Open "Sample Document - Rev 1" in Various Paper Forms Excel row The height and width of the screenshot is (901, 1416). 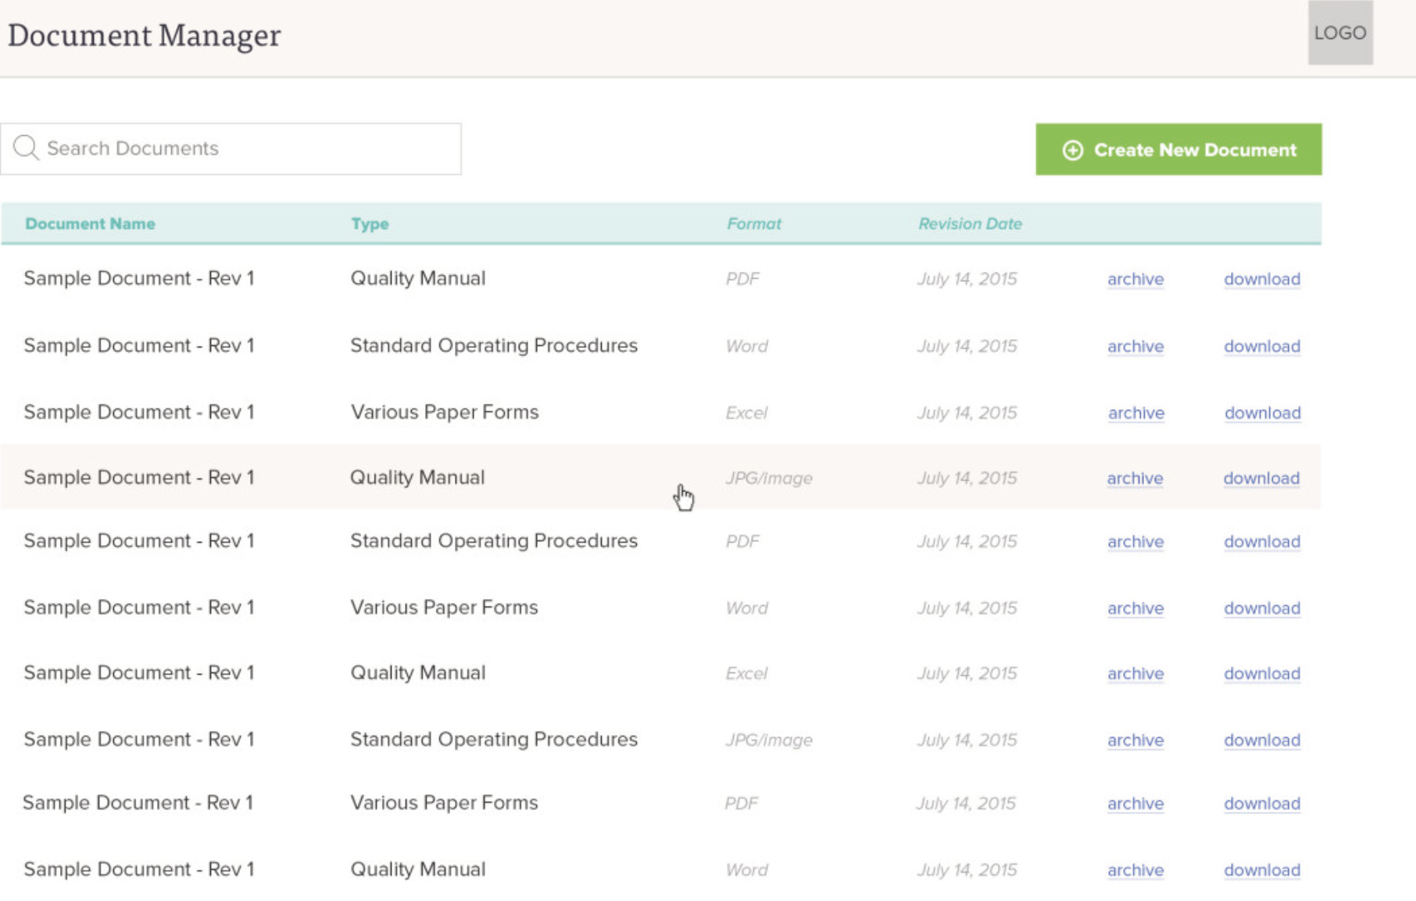139,412
